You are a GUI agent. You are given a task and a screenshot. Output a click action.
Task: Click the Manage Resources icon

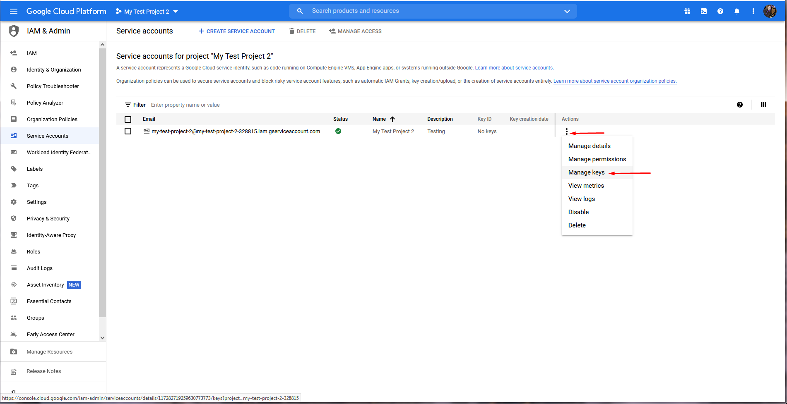(14, 351)
